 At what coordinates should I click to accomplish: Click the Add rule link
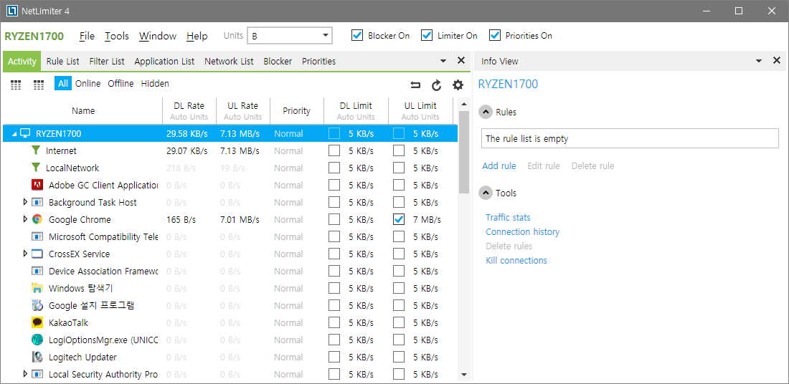coord(499,166)
